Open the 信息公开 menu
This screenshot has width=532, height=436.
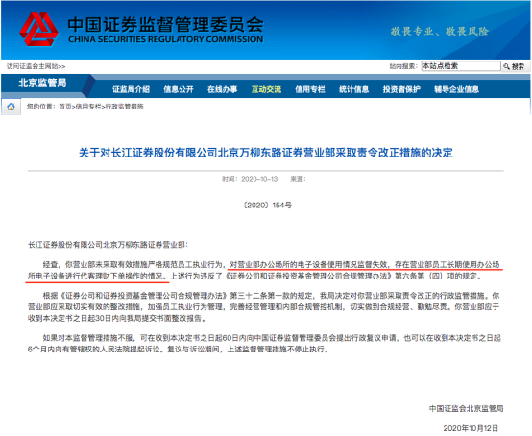pos(179,89)
